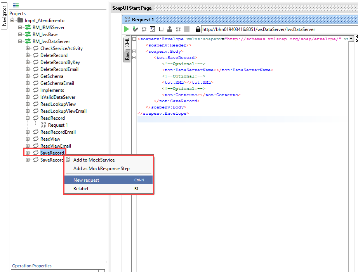Click SOAP icon right of stamp
Image resolution: width=358 pixels, height=272 pixels.
(x=178, y=29)
